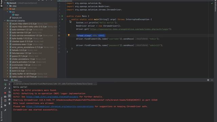Click the Main class icon in project tree
Screen dimensions: 217x122
point(13,15)
